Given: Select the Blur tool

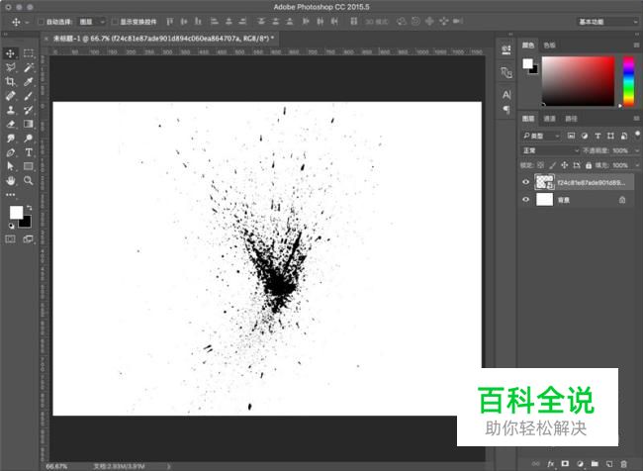Looking at the screenshot, I should click(10, 139).
